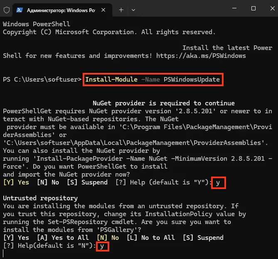Click the [A] Yes to All option
The height and width of the screenshot is (259, 278).
[63, 238]
